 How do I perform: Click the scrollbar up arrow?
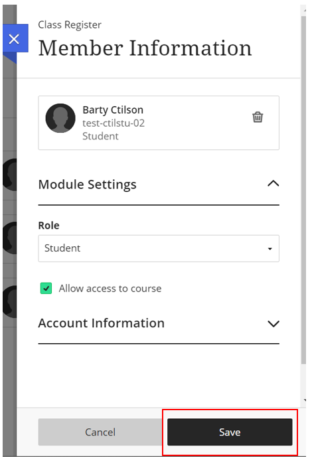click(305, 10)
